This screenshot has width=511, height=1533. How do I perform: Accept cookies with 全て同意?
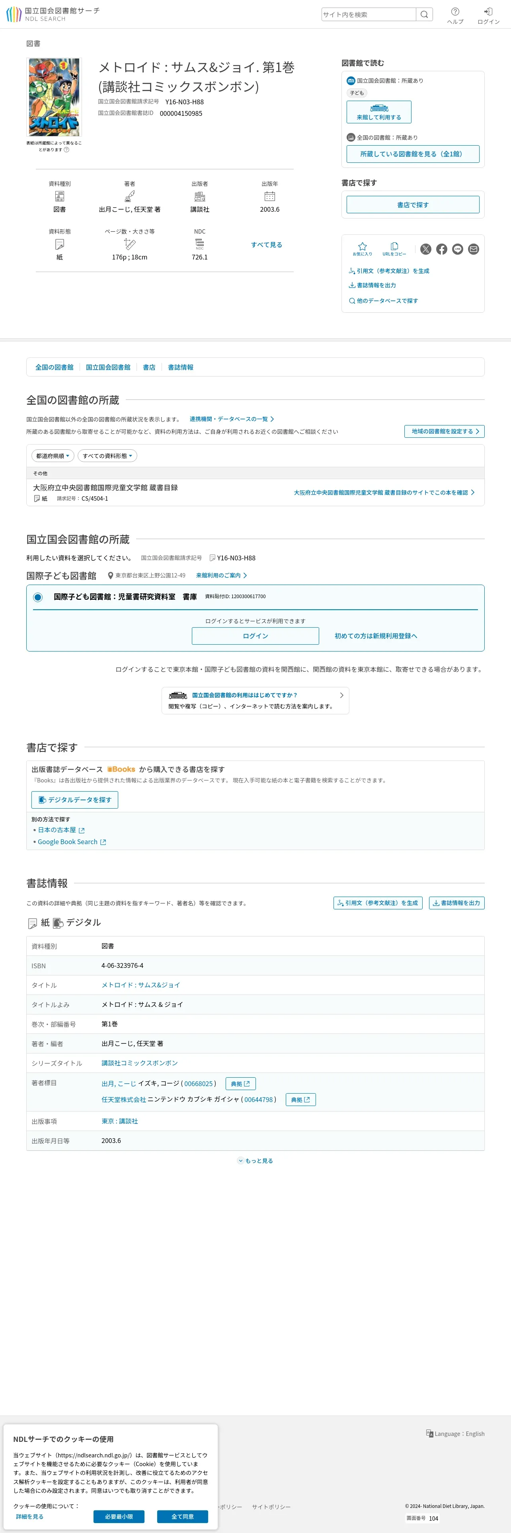[x=183, y=1516]
